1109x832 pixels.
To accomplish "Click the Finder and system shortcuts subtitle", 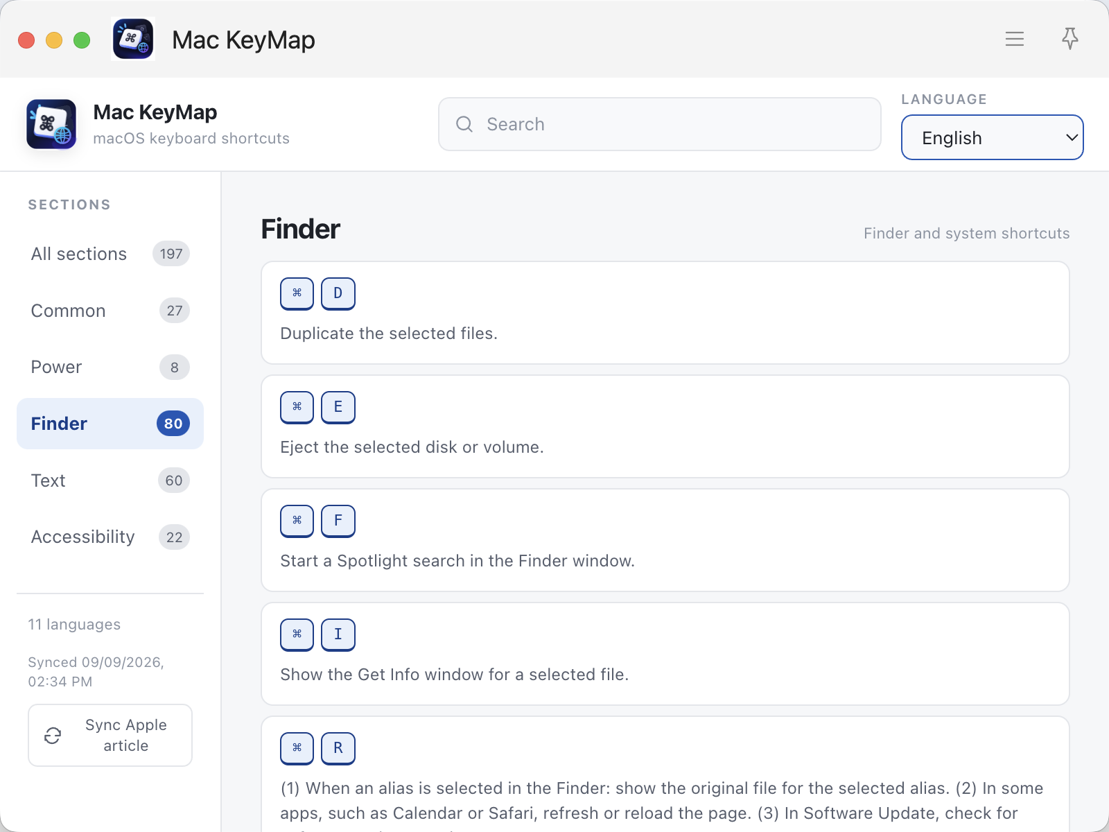I will [x=967, y=234].
